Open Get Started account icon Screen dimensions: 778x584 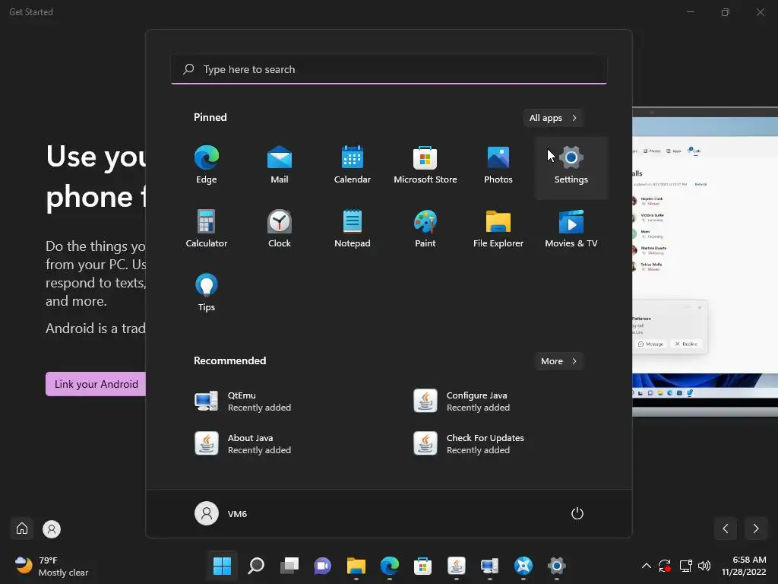point(51,529)
